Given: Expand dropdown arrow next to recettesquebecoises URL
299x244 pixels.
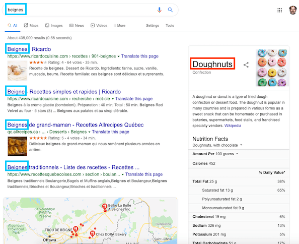Looking at the screenshot, I should (x=123, y=174).
